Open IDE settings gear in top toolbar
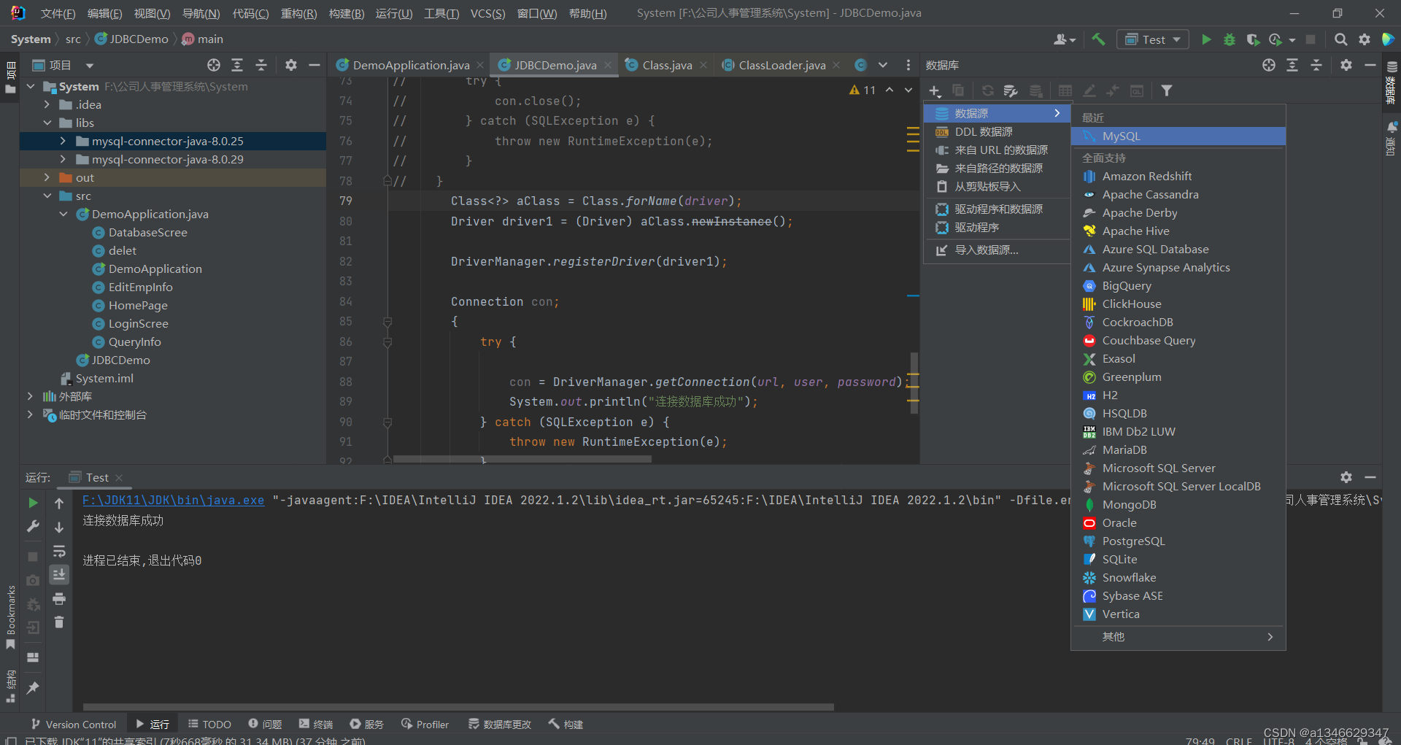Viewport: 1401px width, 745px height. click(1364, 39)
